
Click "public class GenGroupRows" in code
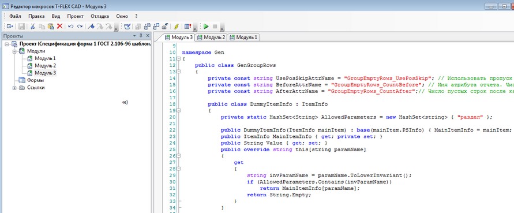(235, 65)
